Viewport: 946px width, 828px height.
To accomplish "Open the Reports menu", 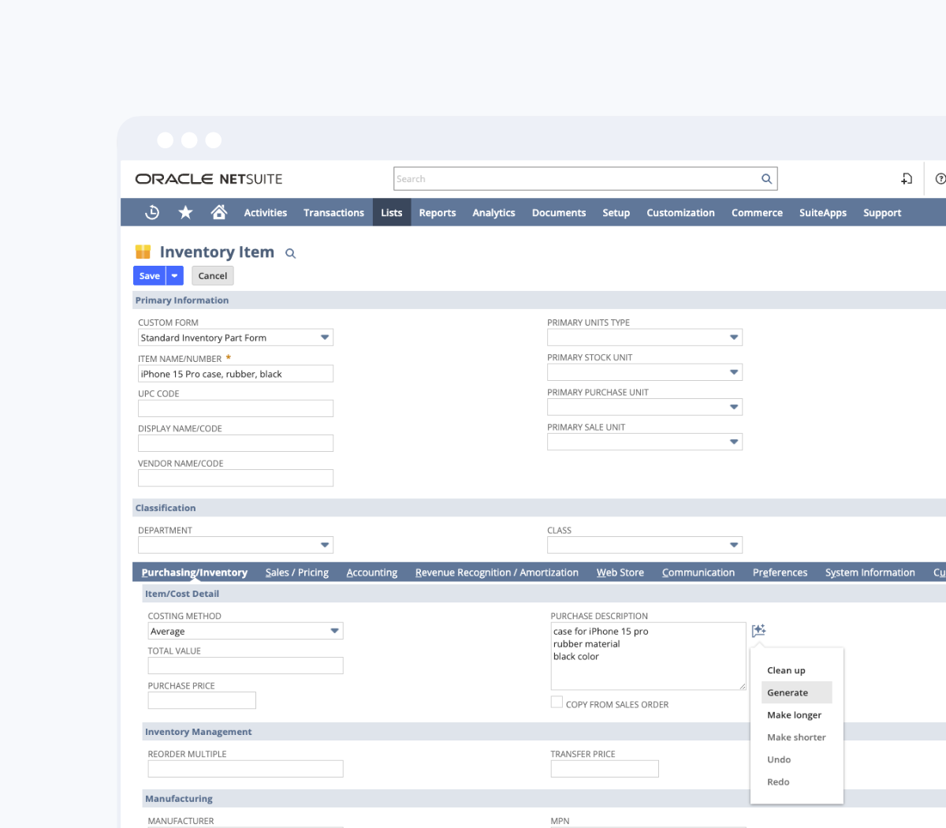I will (438, 213).
